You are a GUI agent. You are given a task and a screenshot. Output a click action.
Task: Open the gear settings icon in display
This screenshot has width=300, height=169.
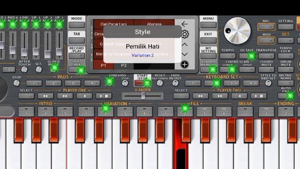tap(185, 34)
